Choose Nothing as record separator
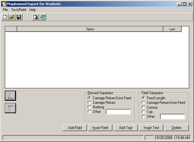Screen dimensions: 194x142 (89, 107)
